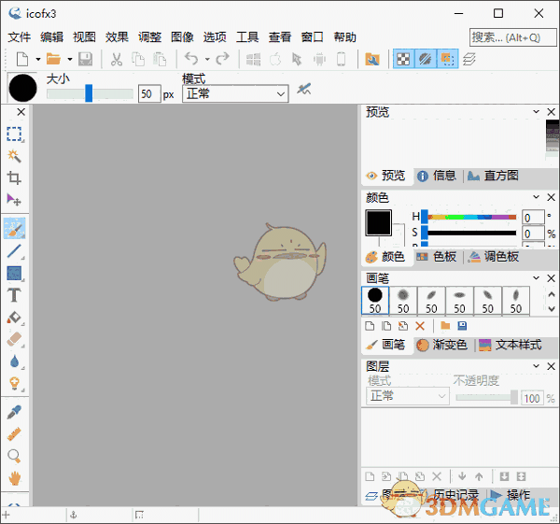Select the text tool
This screenshot has height=524, width=560.
pyautogui.click(x=14, y=295)
